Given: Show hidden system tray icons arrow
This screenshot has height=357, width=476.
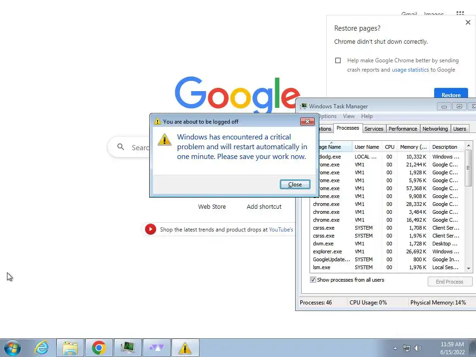Looking at the screenshot, I should pos(395,348).
